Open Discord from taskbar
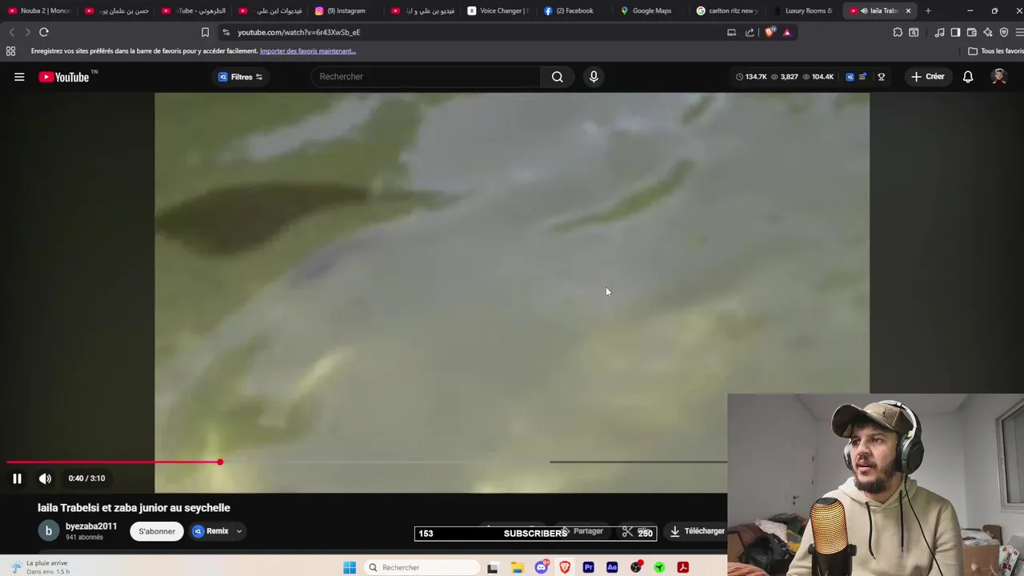Image resolution: width=1024 pixels, height=576 pixels. pyautogui.click(x=542, y=567)
